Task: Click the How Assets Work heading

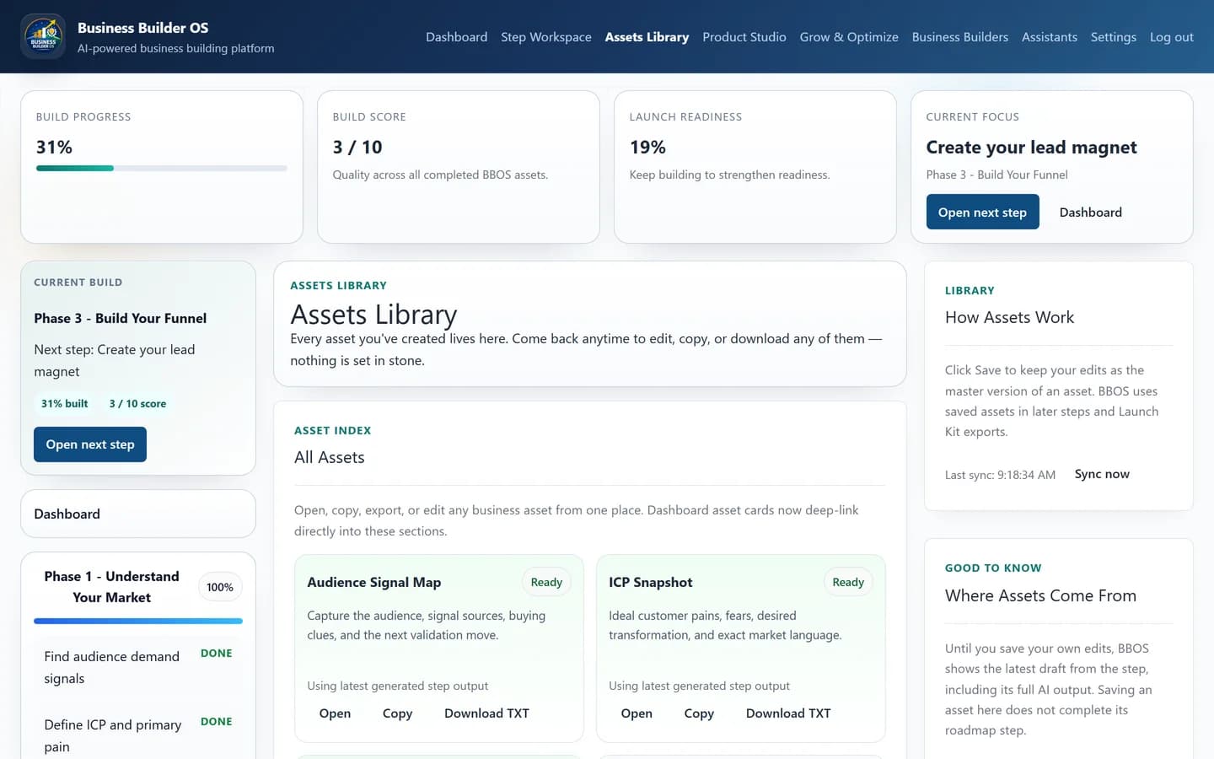Action: click(x=1009, y=317)
